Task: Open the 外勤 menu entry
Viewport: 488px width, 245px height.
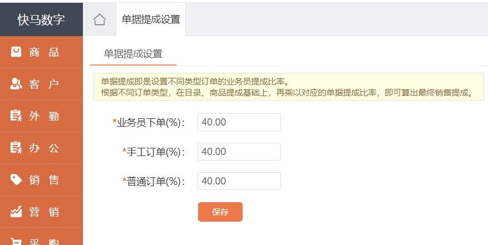Action: pyautogui.click(x=41, y=116)
